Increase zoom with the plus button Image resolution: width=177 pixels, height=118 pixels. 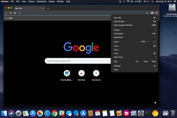148,42
